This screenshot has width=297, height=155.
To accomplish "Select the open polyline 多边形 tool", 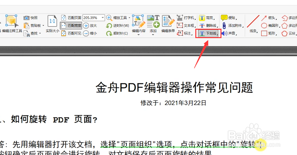I will 289,18.
